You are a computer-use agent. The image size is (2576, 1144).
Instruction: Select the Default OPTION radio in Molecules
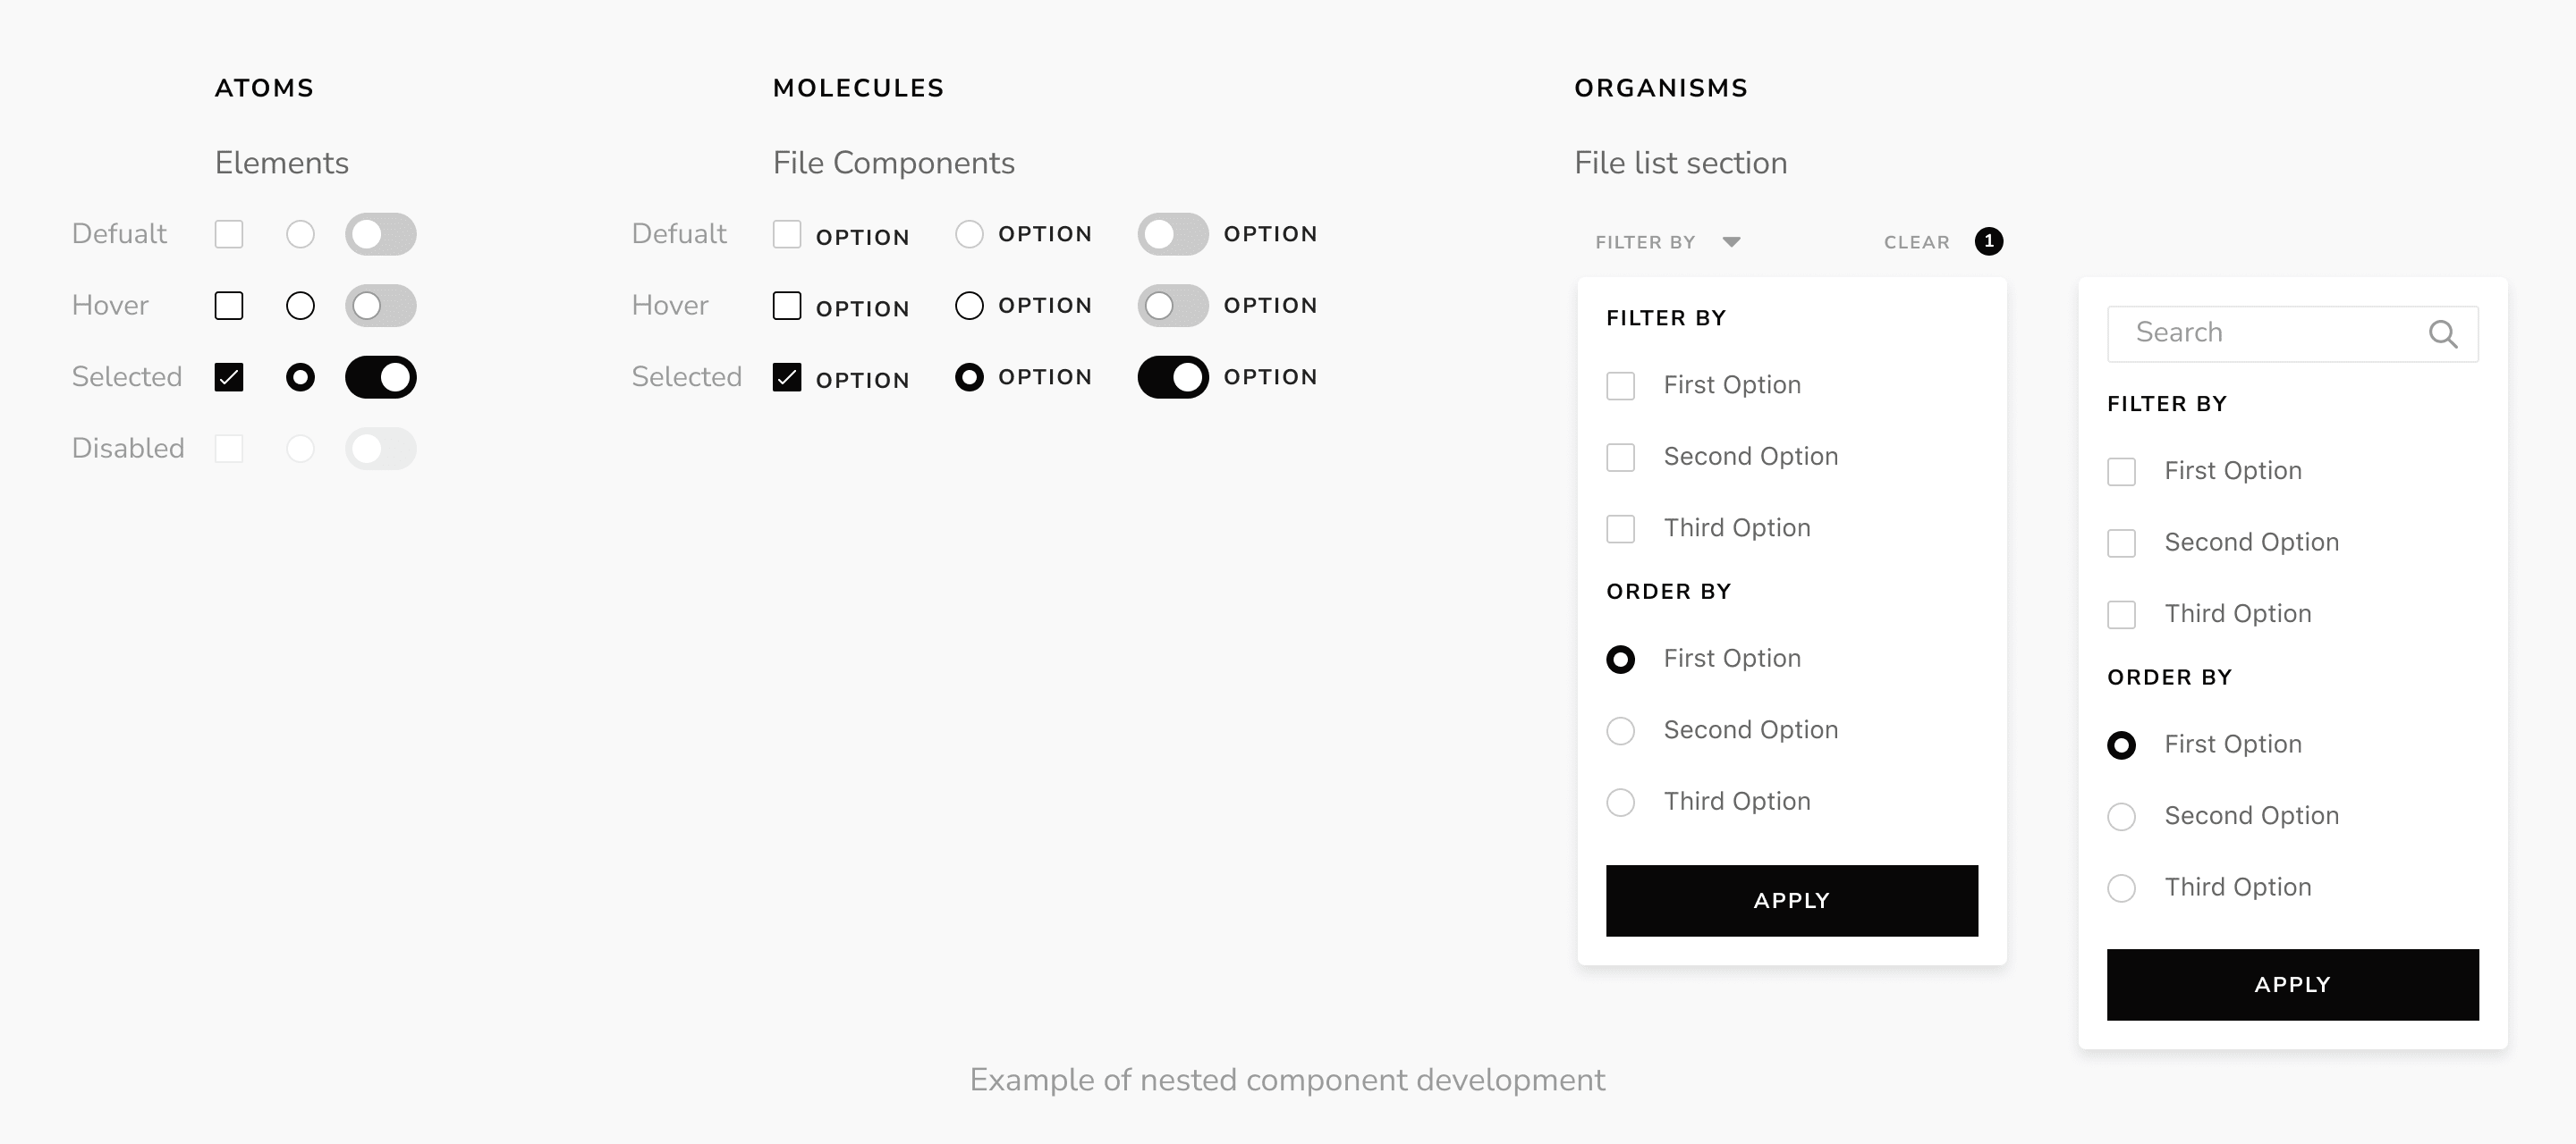pos(969,234)
